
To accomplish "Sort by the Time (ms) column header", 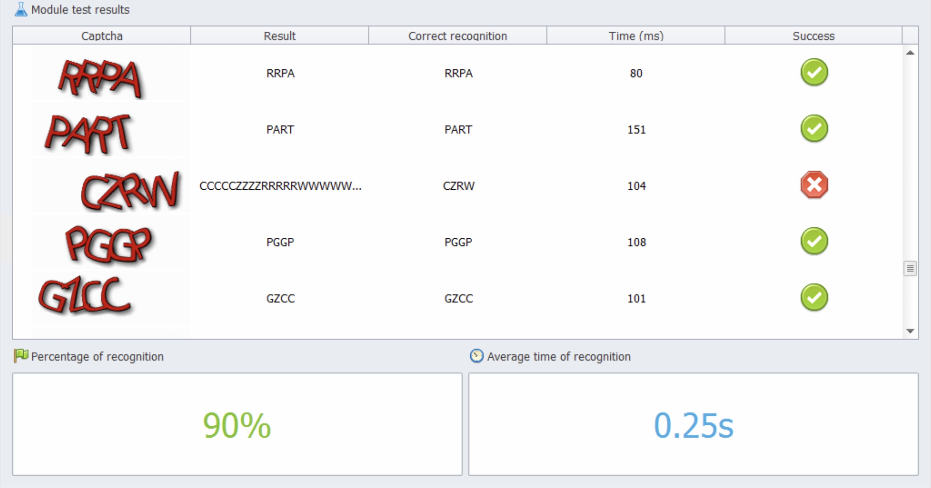I will (636, 36).
